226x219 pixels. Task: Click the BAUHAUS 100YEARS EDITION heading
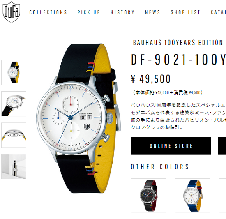coord(178,43)
